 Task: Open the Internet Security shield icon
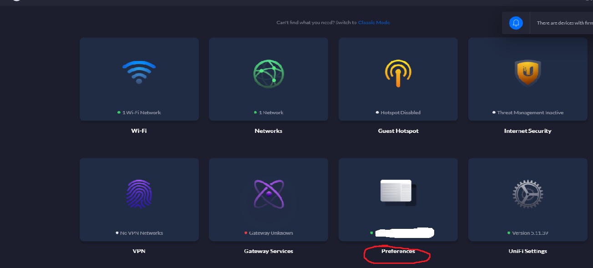coord(528,73)
